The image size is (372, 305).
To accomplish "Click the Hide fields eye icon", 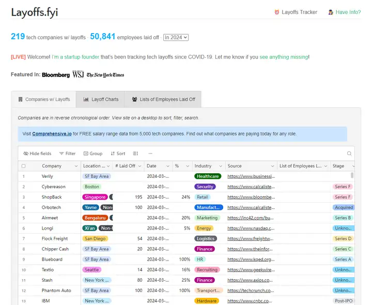I will [26, 154].
